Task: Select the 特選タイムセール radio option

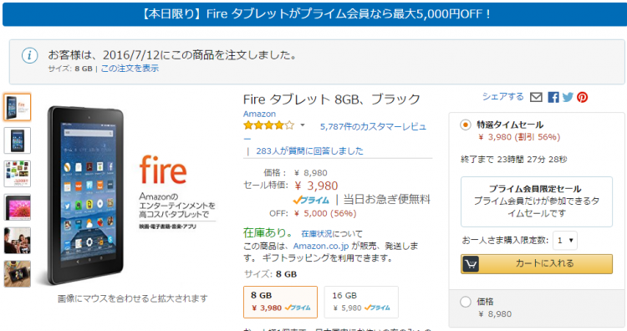Action: (x=465, y=125)
